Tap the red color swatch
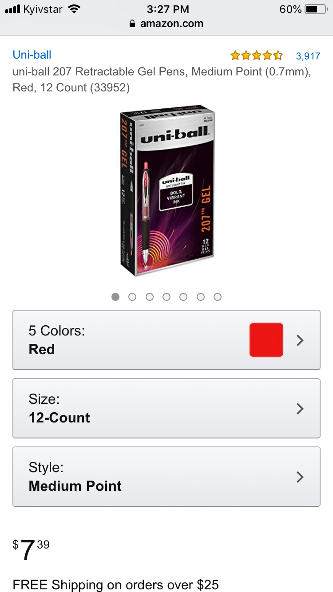333x592 pixels. coord(266,340)
